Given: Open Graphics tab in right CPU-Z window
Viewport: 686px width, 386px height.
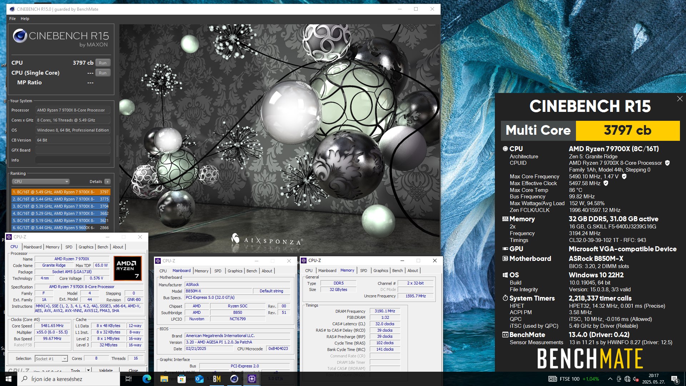Looking at the screenshot, I should point(381,271).
